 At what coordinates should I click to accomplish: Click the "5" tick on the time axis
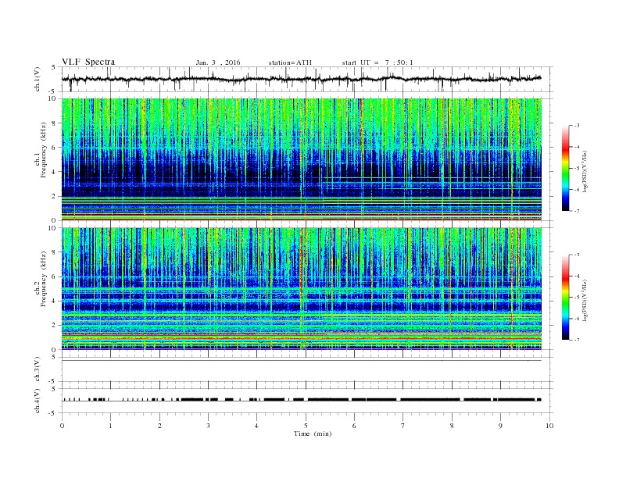coord(306,426)
